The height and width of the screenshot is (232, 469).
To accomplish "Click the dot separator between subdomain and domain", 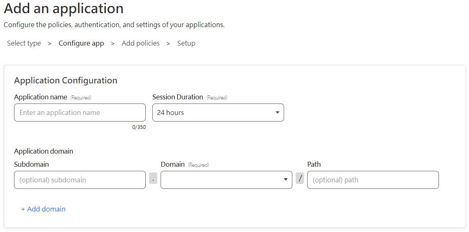I will coord(153,178).
